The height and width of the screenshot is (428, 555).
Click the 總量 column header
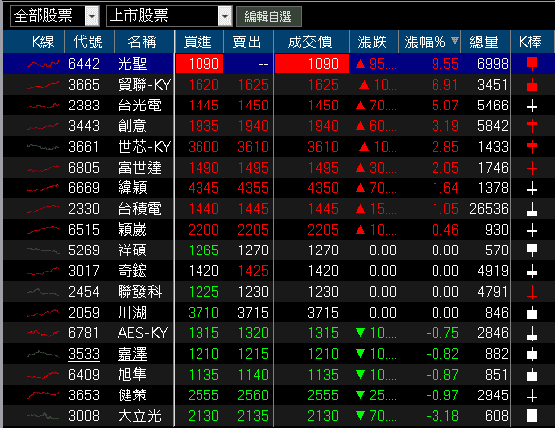(x=485, y=42)
